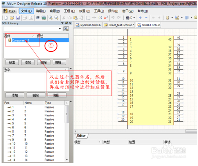The image size is (198, 166).
Task: Click the grid settings icon
Action: [x=187, y=18]
